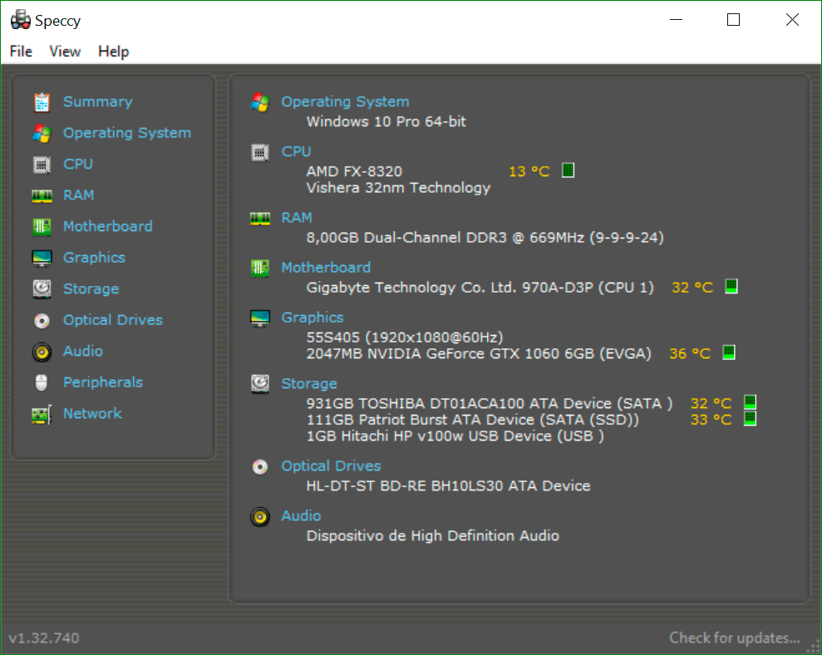Click the motherboard temperature indicator beside 32 °C
The width and height of the screenshot is (822, 655).
pyautogui.click(x=731, y=286)
